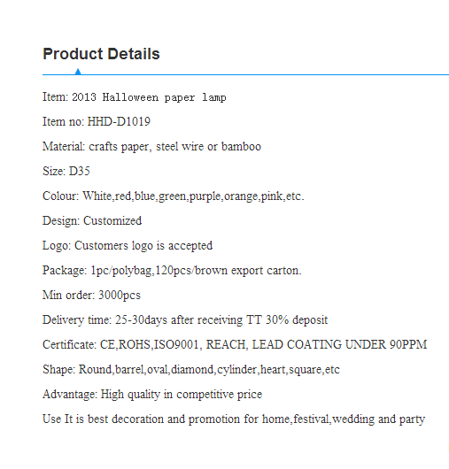Click the Advantage: High quality line
Viewport: 449px width, 469px height.
tap(152, 395)
